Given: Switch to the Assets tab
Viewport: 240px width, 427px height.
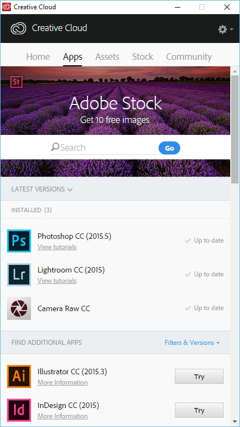Looking at the screenshot, I should [x=107, y=57].
